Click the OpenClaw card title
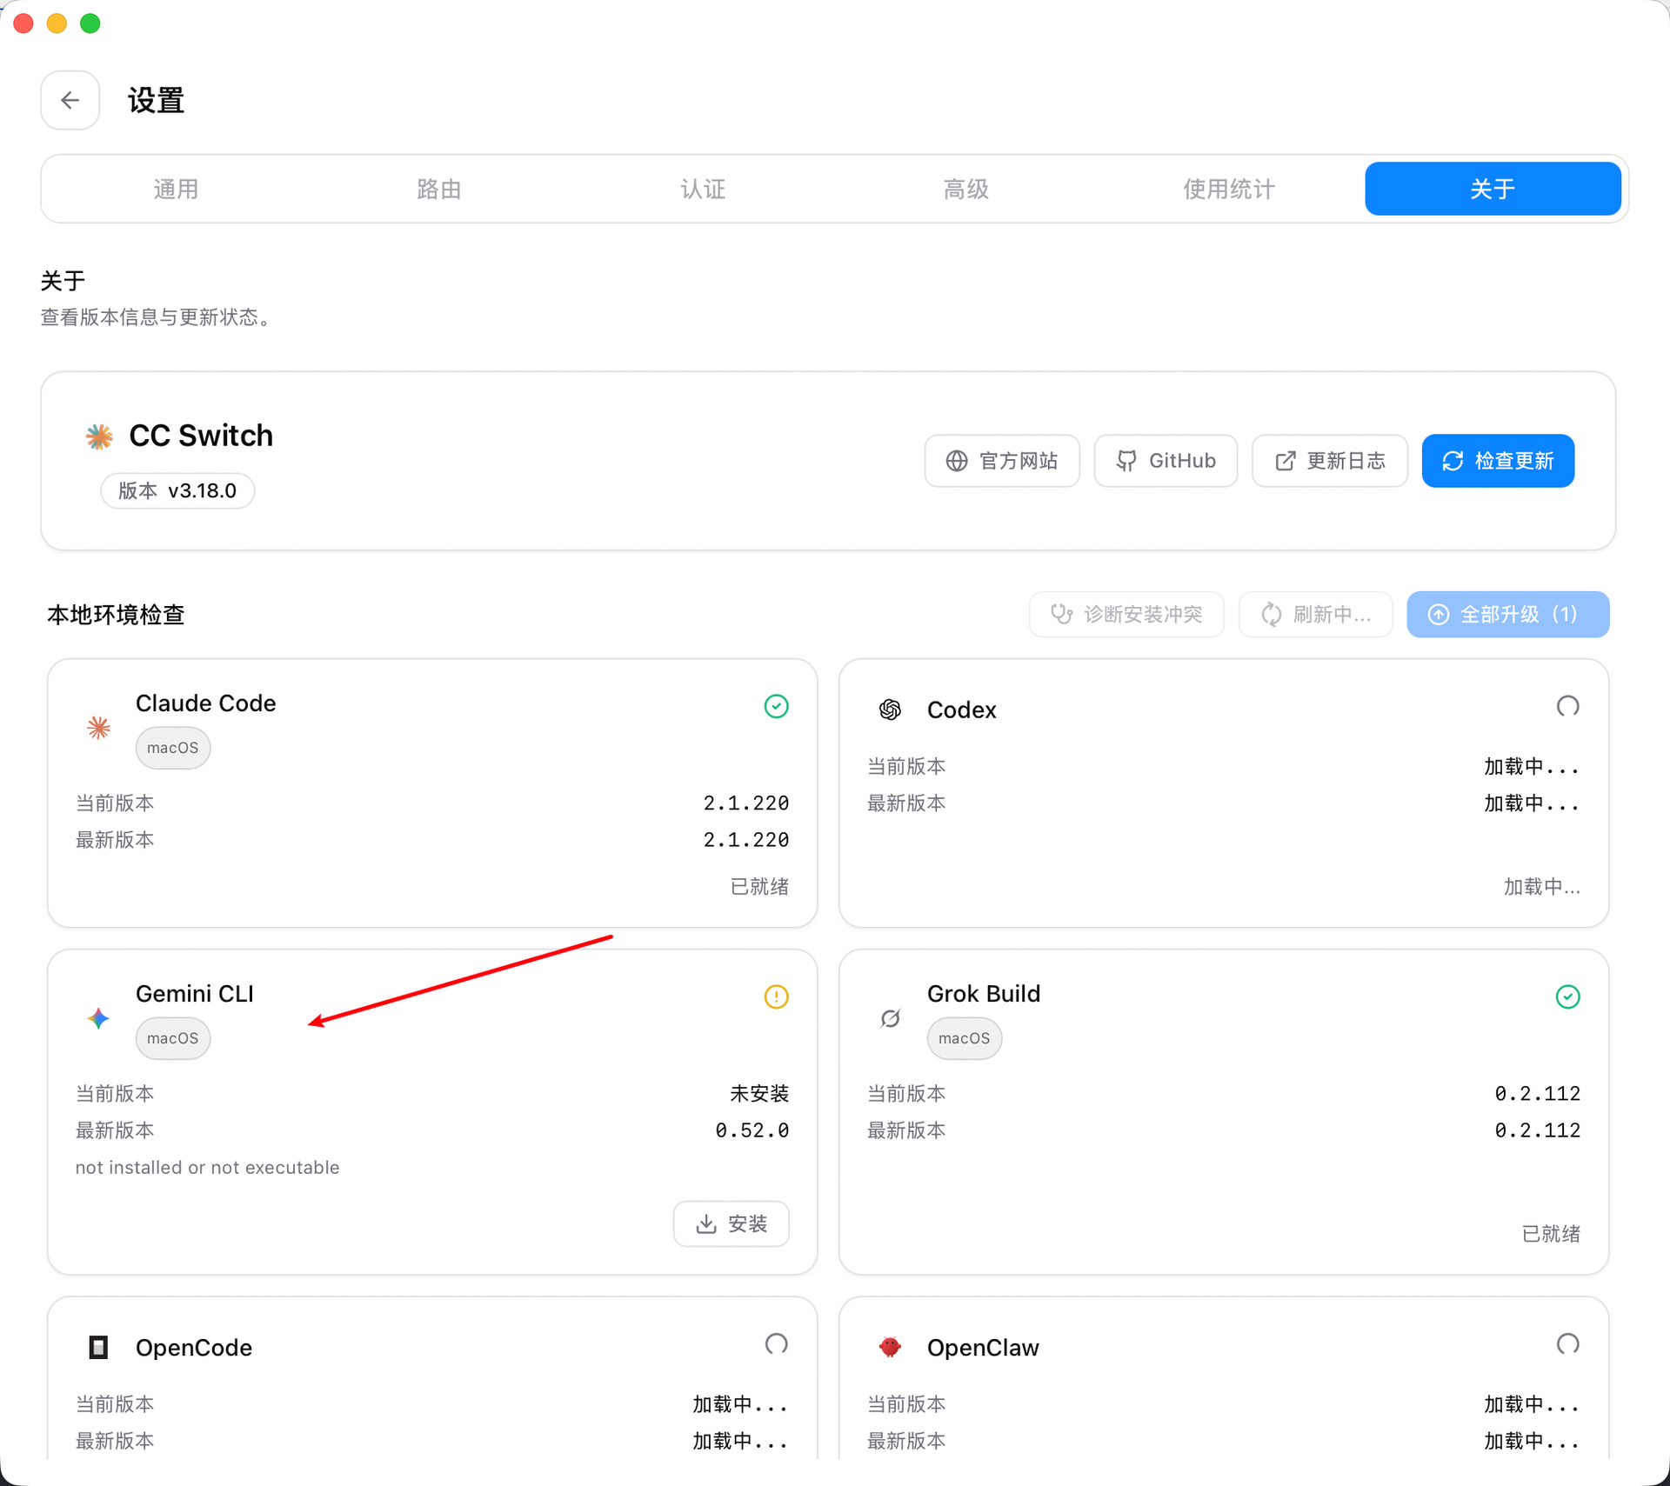The height and width of the screenshot is (1486, 1670). 983,1347
